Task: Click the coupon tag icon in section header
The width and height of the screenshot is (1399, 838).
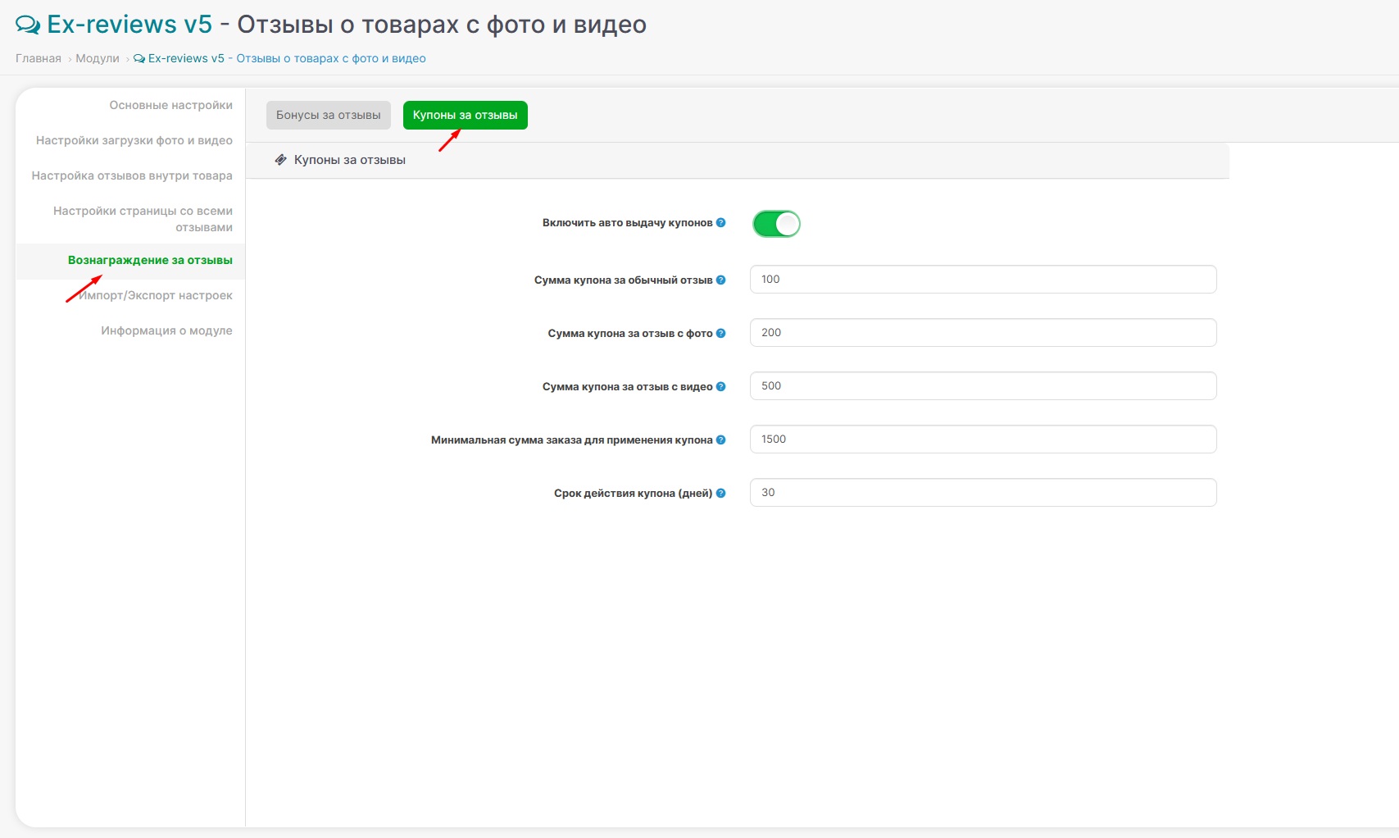Action: 280,160
